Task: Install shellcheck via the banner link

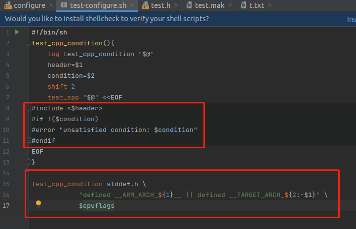Action: [351, 19]
